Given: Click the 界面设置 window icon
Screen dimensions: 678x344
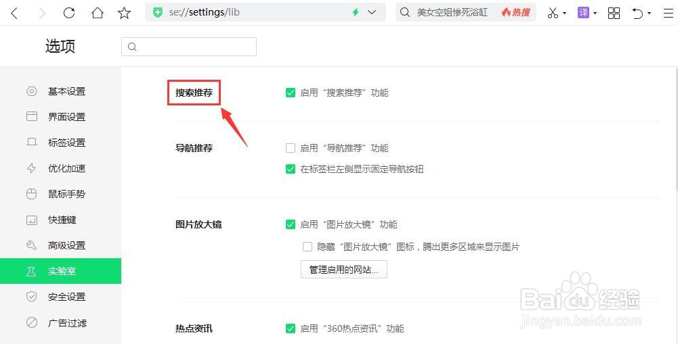Looking at the screenshot, I should [x=32, y=116].
